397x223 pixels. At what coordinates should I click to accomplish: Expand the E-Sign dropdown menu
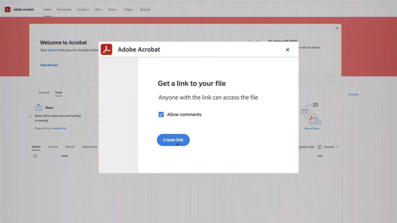(129, 10)
